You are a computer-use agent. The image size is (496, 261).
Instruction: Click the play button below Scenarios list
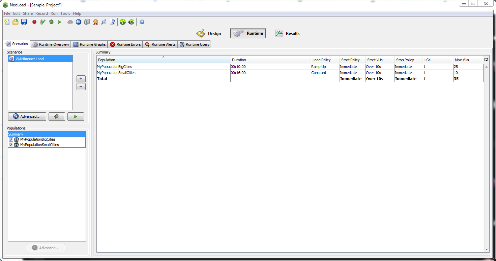tap(76, 116)
